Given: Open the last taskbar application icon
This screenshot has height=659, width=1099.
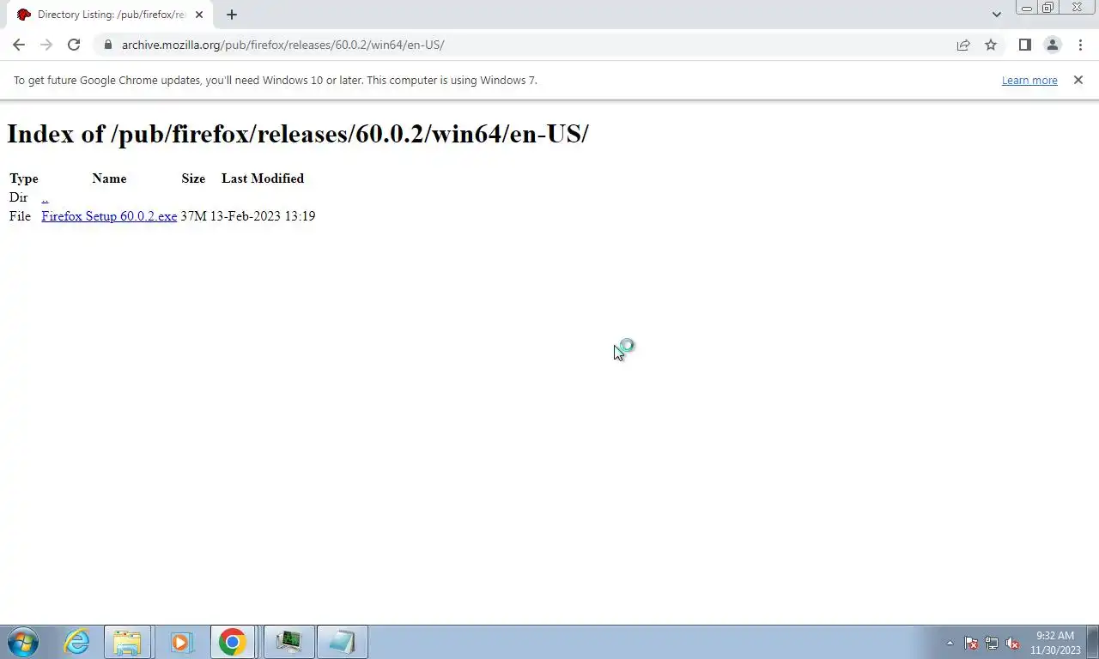Looking at the screenshot, I should coord(342,642).
